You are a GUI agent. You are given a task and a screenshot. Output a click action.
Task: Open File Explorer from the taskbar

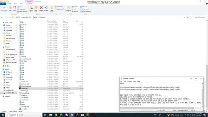(x=51, y=115)
